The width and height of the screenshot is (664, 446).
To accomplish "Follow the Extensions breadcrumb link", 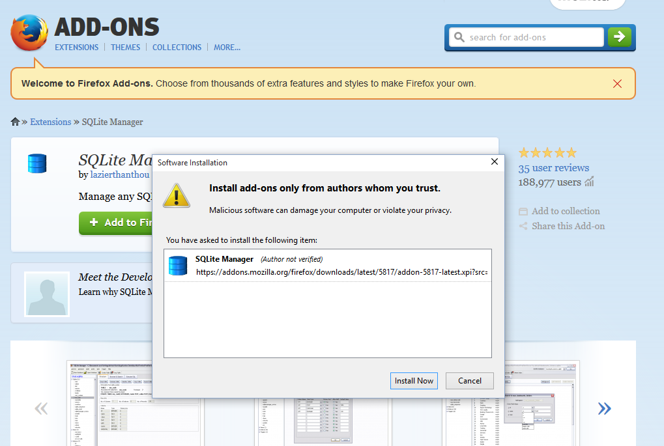I will 50,122.
